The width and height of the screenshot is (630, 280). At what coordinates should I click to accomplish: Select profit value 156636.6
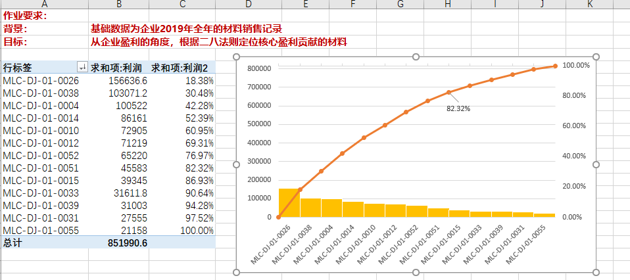click(128, 80)
